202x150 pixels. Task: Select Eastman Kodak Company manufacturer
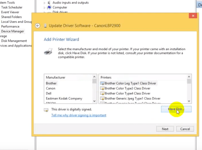pos(64,98)
